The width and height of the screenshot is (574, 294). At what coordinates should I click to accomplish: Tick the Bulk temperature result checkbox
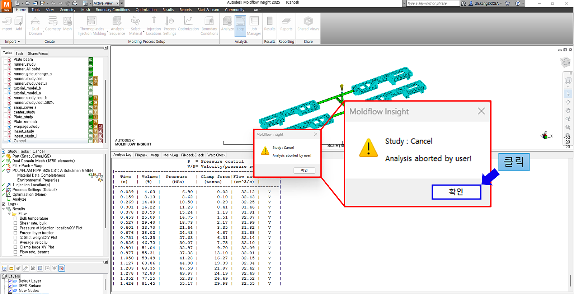pos(15,218)
